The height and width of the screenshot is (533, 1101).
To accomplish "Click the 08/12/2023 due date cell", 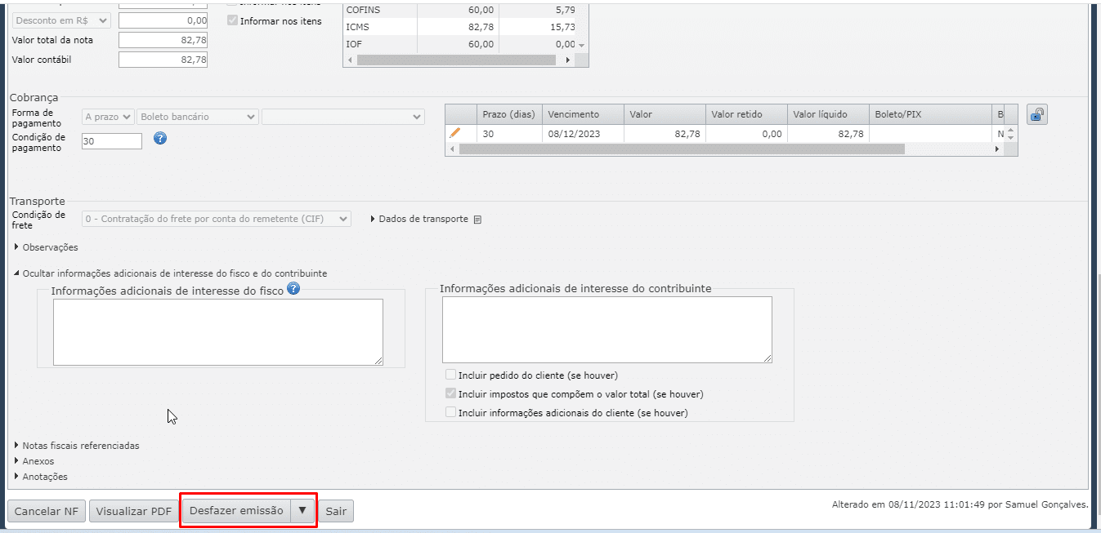I will click(x=583, y=134).
